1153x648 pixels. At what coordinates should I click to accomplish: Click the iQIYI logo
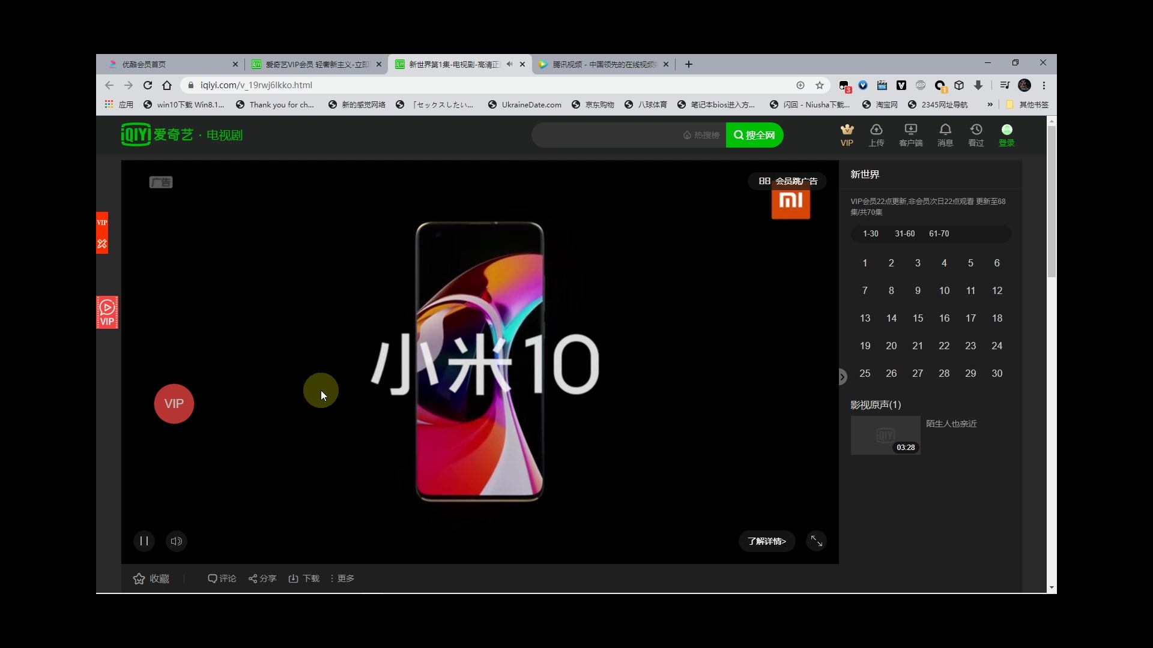pyautogui.click(x=157, y=134)
